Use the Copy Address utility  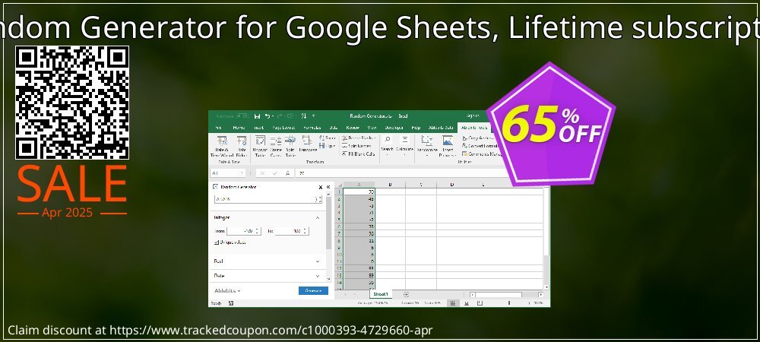pos(477,138)
